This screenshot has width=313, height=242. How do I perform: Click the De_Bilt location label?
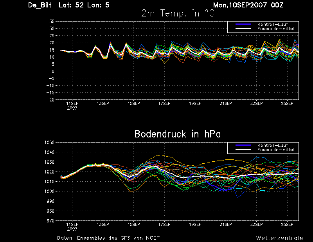click(40, 5)
